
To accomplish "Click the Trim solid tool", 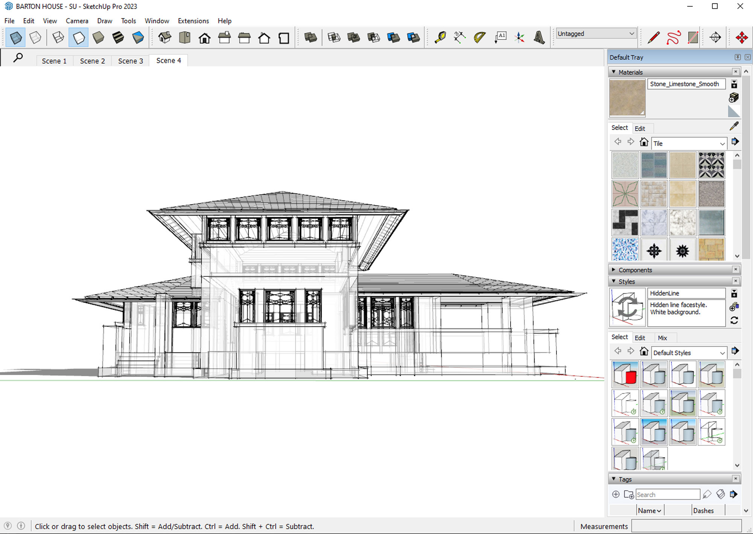I will [393, 37].
